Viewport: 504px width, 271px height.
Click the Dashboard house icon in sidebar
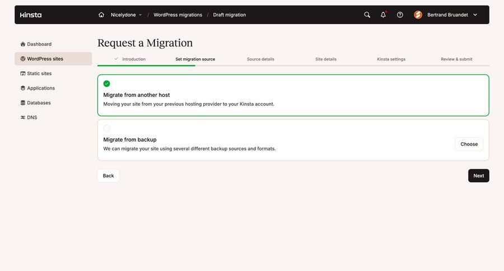(23, 44)
